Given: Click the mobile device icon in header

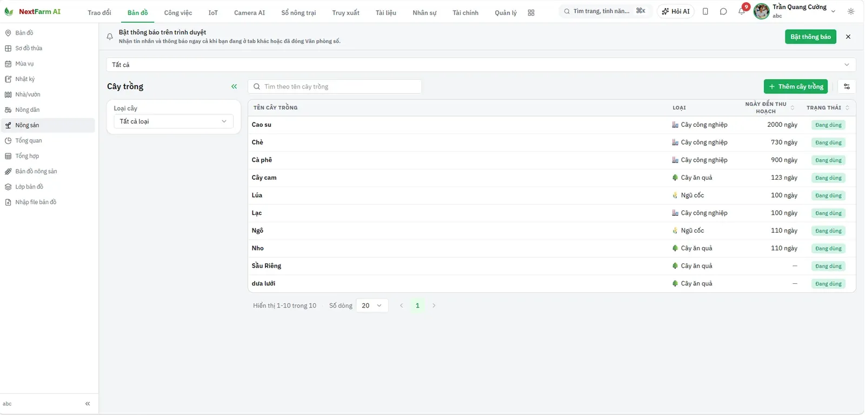Looking at the screenshot, I should coord(705,11).
